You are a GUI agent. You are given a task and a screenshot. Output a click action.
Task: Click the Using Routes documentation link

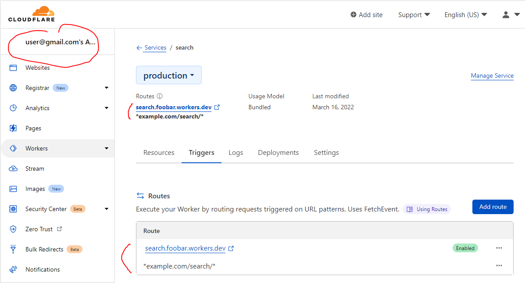[x=427, y=209]
